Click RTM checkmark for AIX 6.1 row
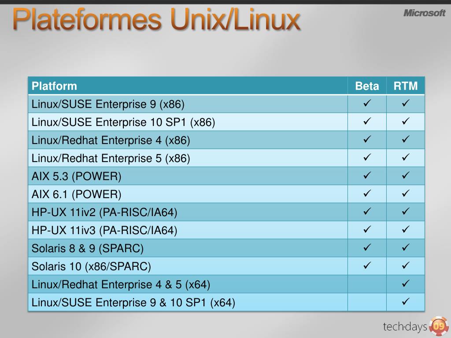 [406, 194]
